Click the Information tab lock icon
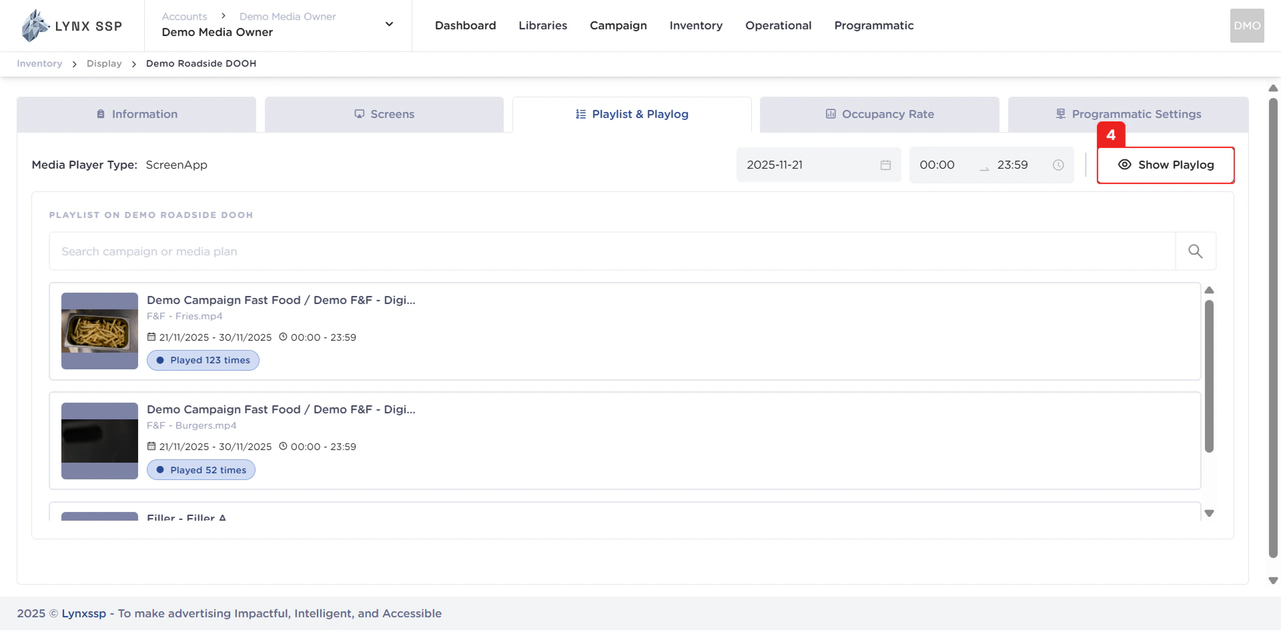The height and width of the screenshot is (632, 1281). 101,114
